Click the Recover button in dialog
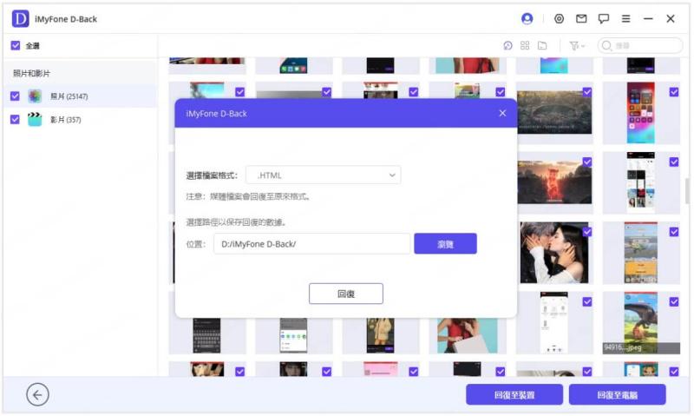 346,294
